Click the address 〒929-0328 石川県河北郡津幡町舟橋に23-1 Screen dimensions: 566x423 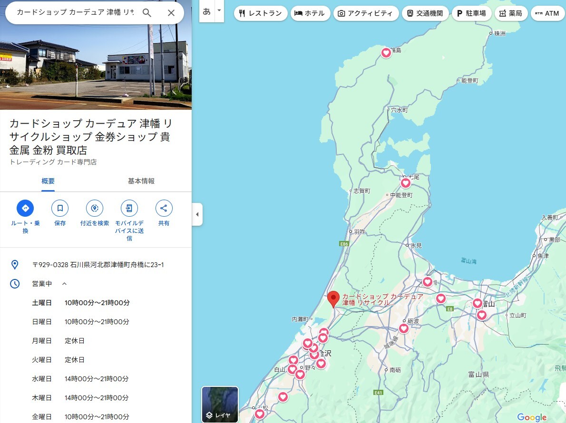98,265
